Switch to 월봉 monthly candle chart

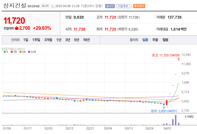pos(165,40)
